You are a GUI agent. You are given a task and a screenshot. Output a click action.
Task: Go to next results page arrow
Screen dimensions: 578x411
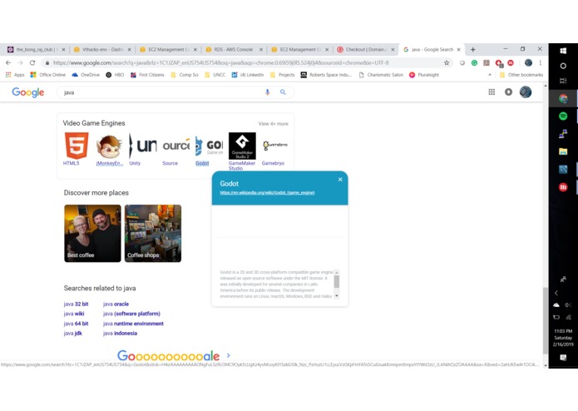tap(228, 355)
